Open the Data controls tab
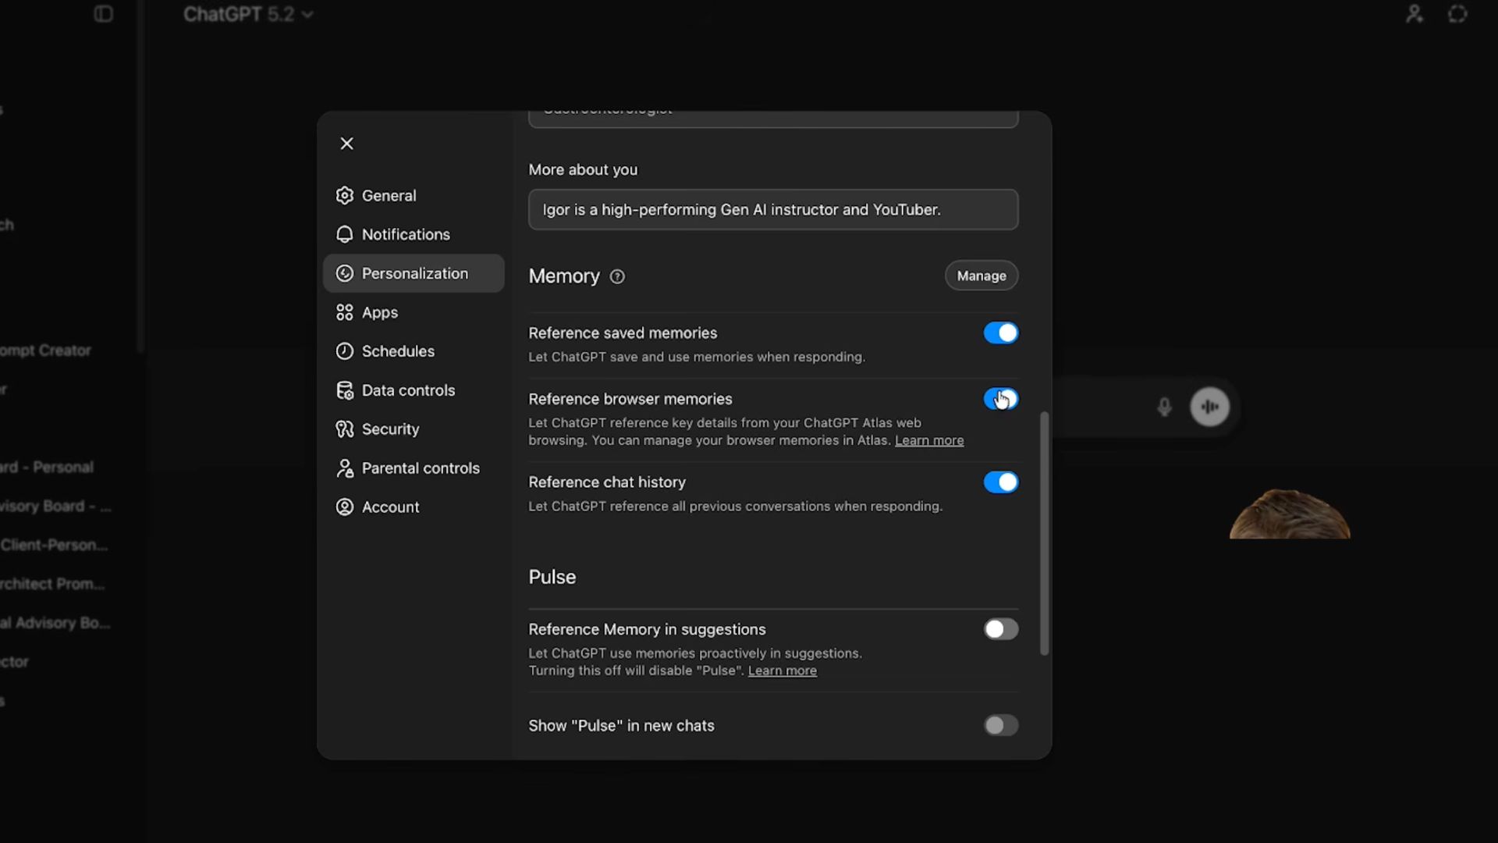 (x=407, y=390)
